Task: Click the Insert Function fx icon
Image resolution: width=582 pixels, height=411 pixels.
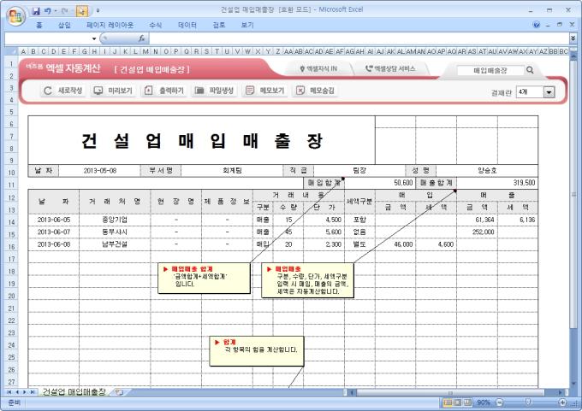Action: [141, 38]
